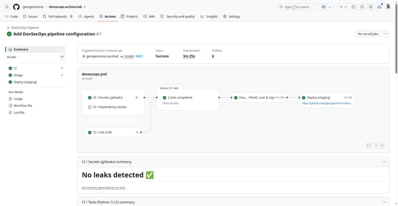Open the Create new plus dropdown
The image size is (398, 206).
click(343, 7)
